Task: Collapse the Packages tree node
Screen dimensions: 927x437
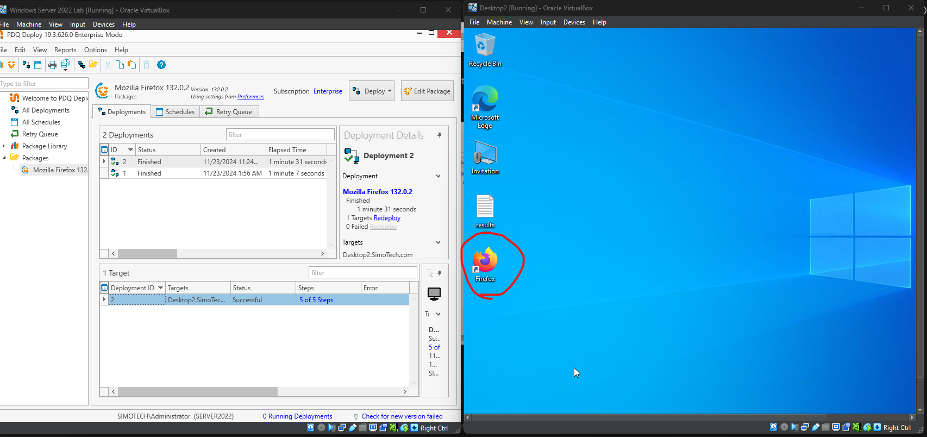Action: 4,158
